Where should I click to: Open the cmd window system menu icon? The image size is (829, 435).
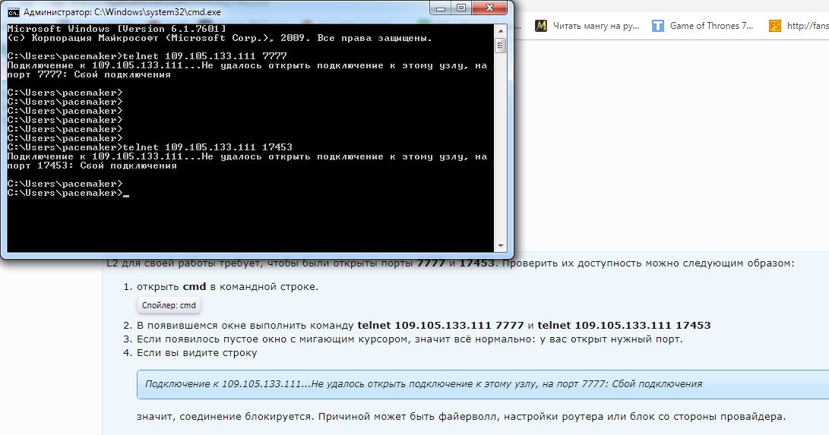13,12
